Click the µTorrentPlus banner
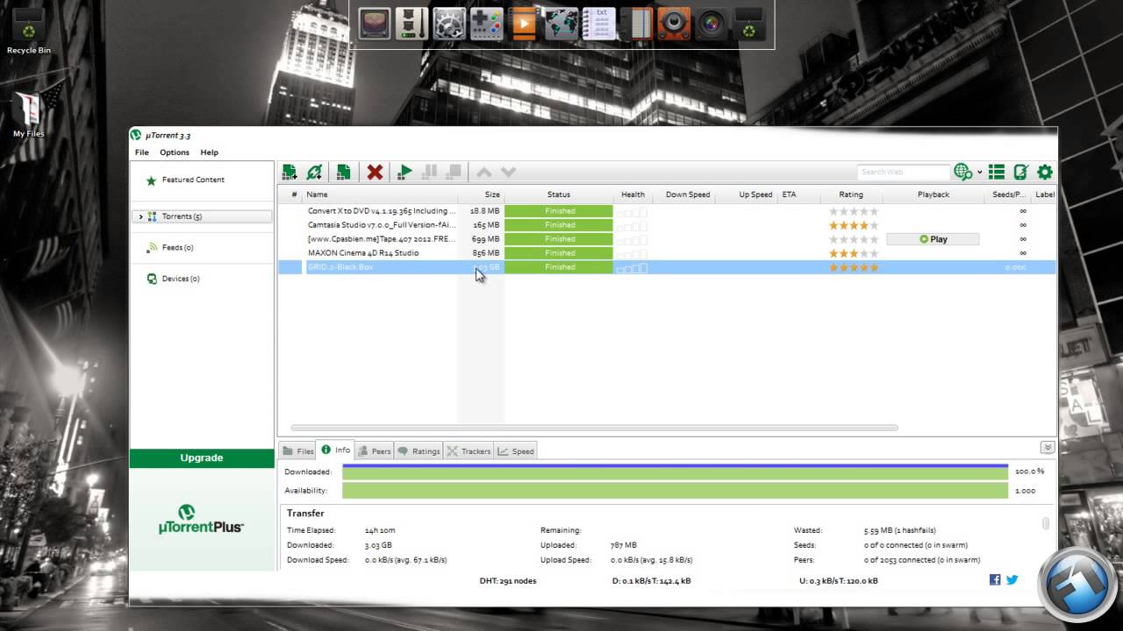The height and width of the screenshot is (631, 1123). coord(202,520)
